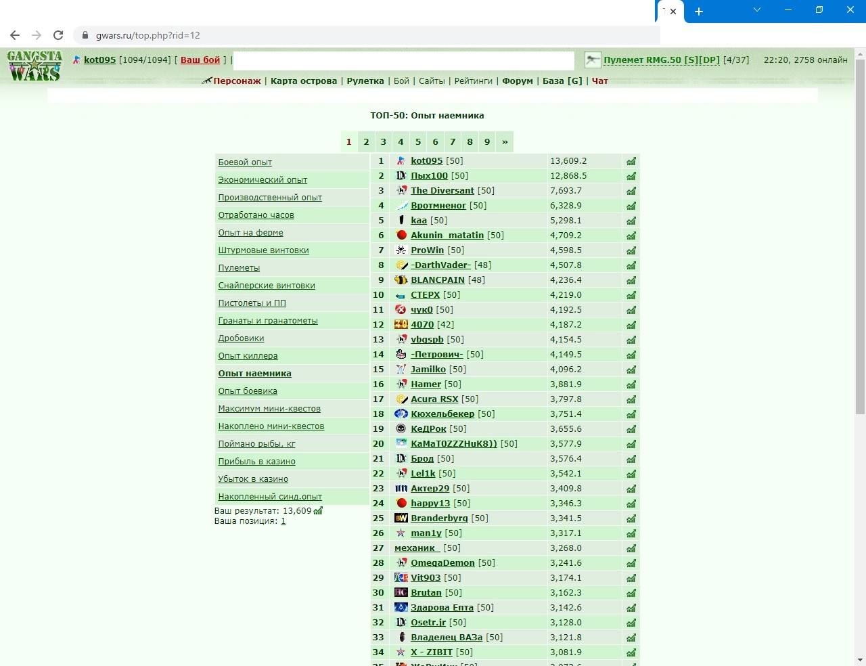Click the stats chart icon for 4070 row

(631, 326)
